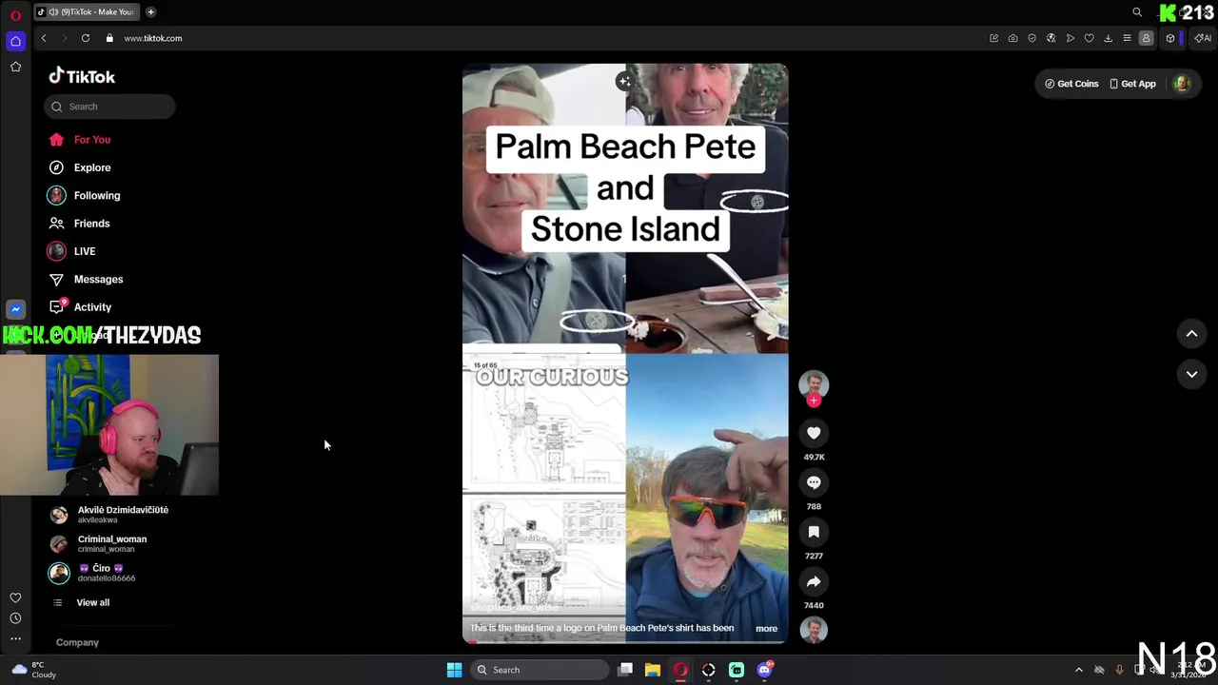The height and width of the screenshot is (685, 1218).
Task: Open history clock in the Opera sidebar
Action: tap(15, 618)
